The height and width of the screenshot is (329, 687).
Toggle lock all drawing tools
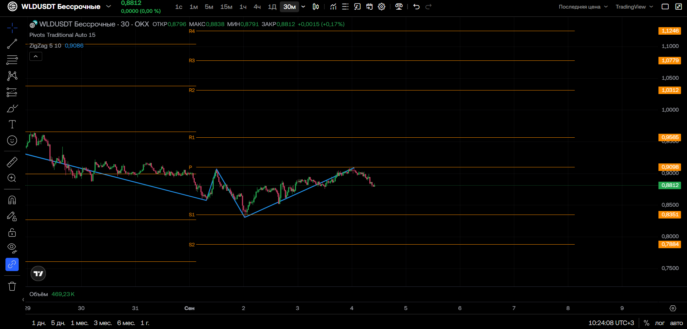coord(12,233)
